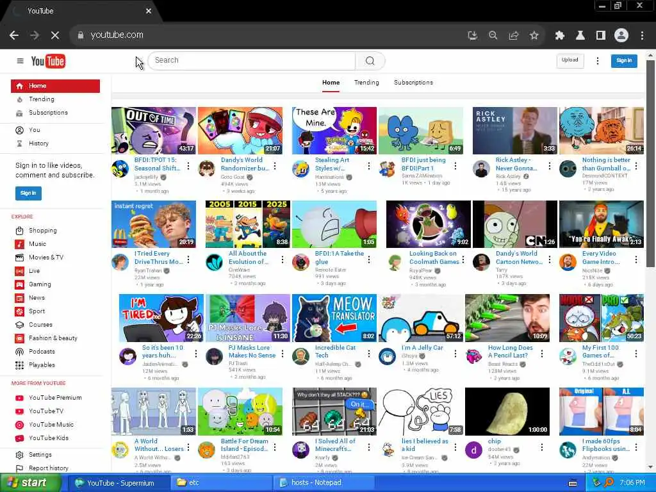Open the browser three-dot menu
The image size is (656, 492).
pyautogui.click(x=642, y=36)
